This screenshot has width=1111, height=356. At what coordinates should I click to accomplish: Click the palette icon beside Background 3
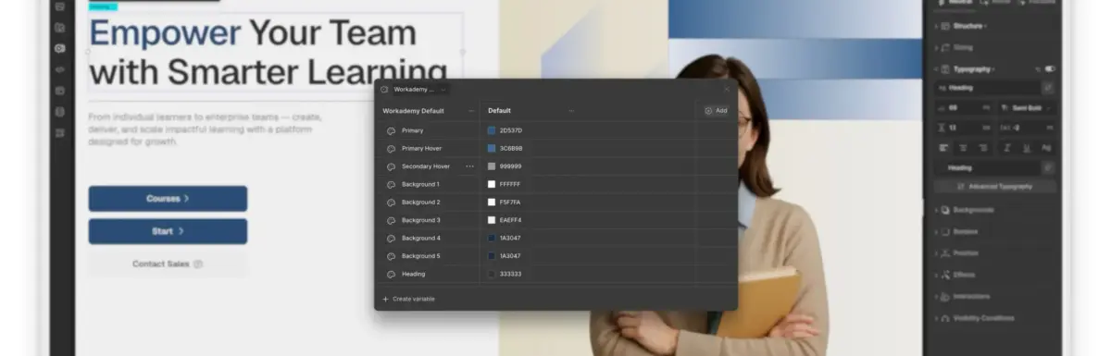click(x=391, y=220)
